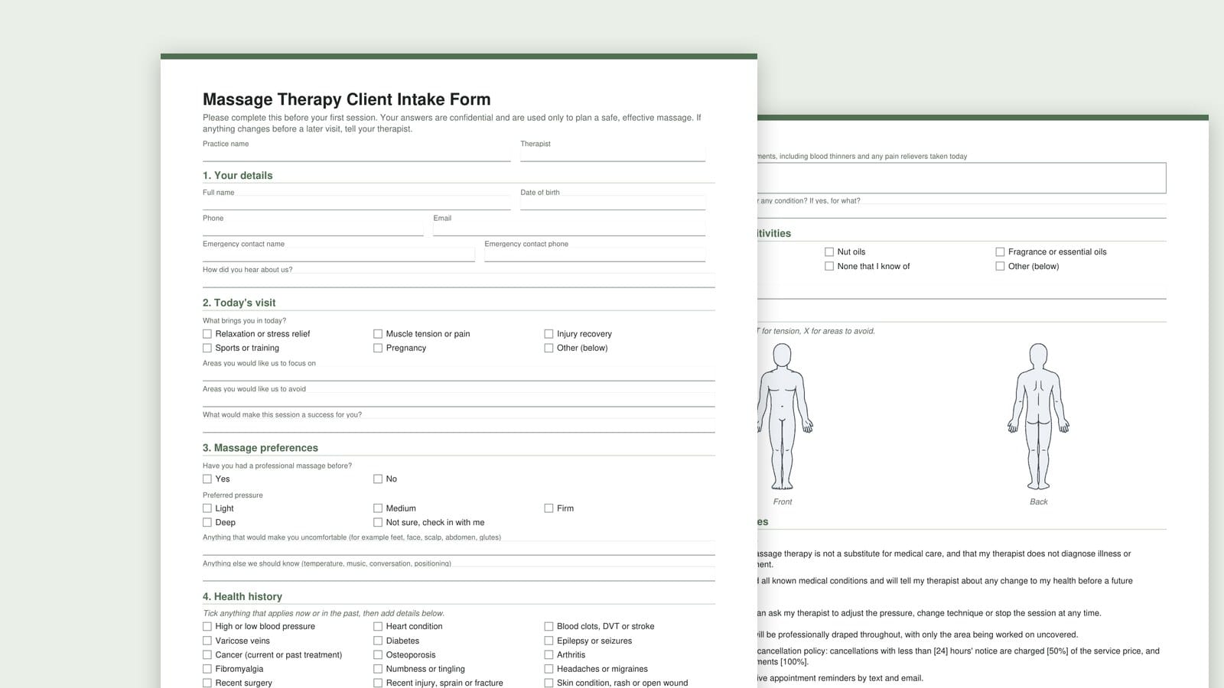This screenshot has width=1224, height=688.
Task: Tick Cancer (current or past treatment)
Action: click(x=207, y=655)
